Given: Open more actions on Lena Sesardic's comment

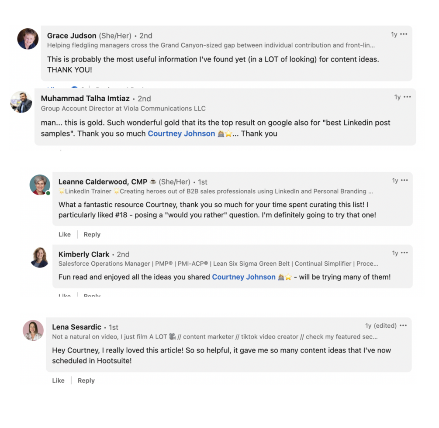Looking at the screenshot, I should coord(403,325).
